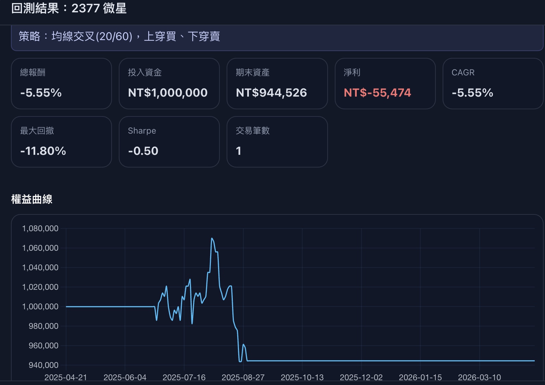Click the y-axis label 1,020,000
The width and height of the screenshot is (545, 385).
(x=40, y=287)
